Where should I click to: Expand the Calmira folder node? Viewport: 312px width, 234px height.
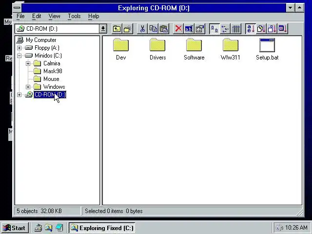pyautogui.click(x=28, y=64)
